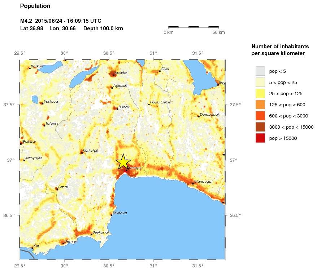Click the Aksu city label
Screen dimensions: 317x271
(x=165, y=69)
